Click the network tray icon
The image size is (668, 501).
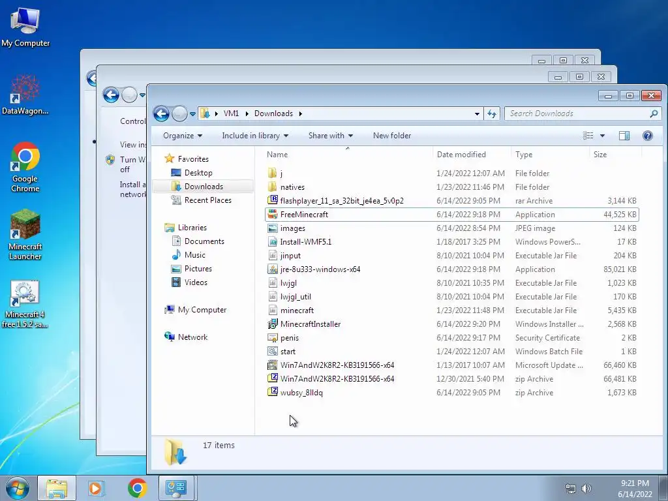coord(570,489)
